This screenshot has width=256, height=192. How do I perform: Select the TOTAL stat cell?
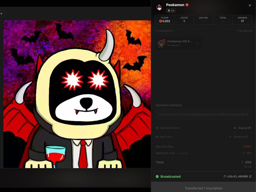tap(223, 20)
